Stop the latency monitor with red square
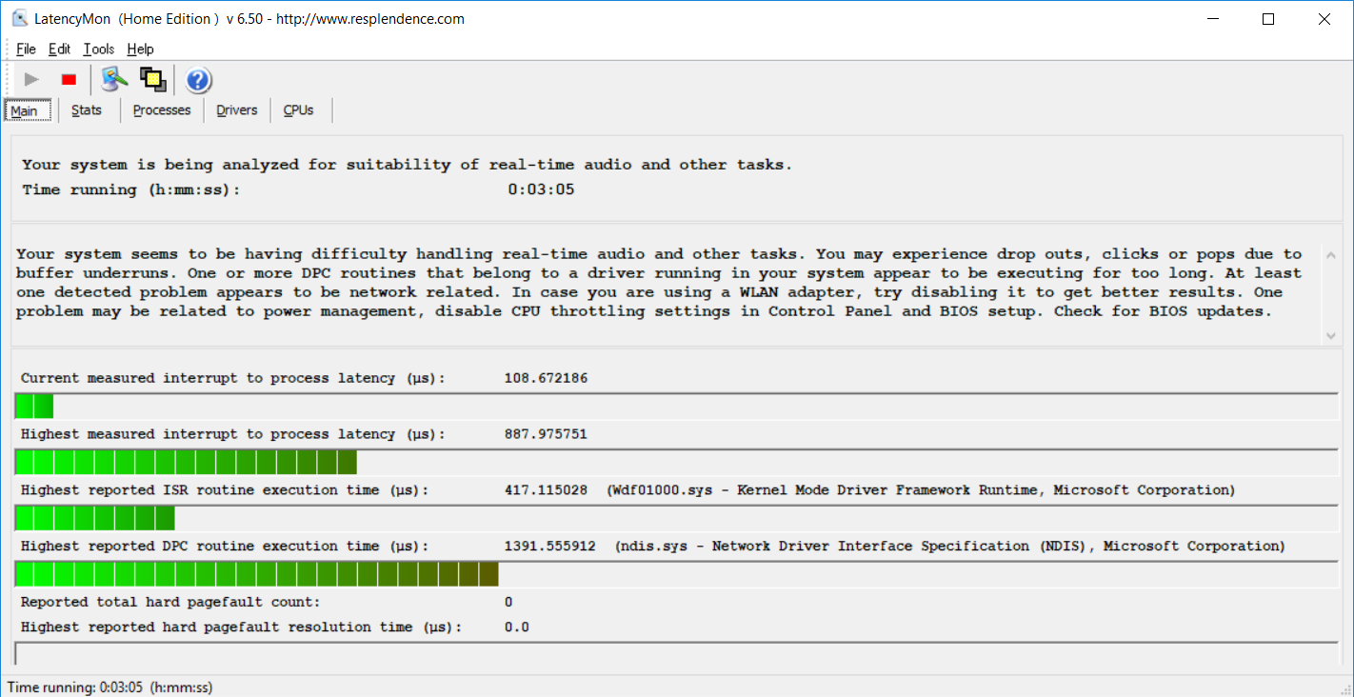 [x=69, y=80]
